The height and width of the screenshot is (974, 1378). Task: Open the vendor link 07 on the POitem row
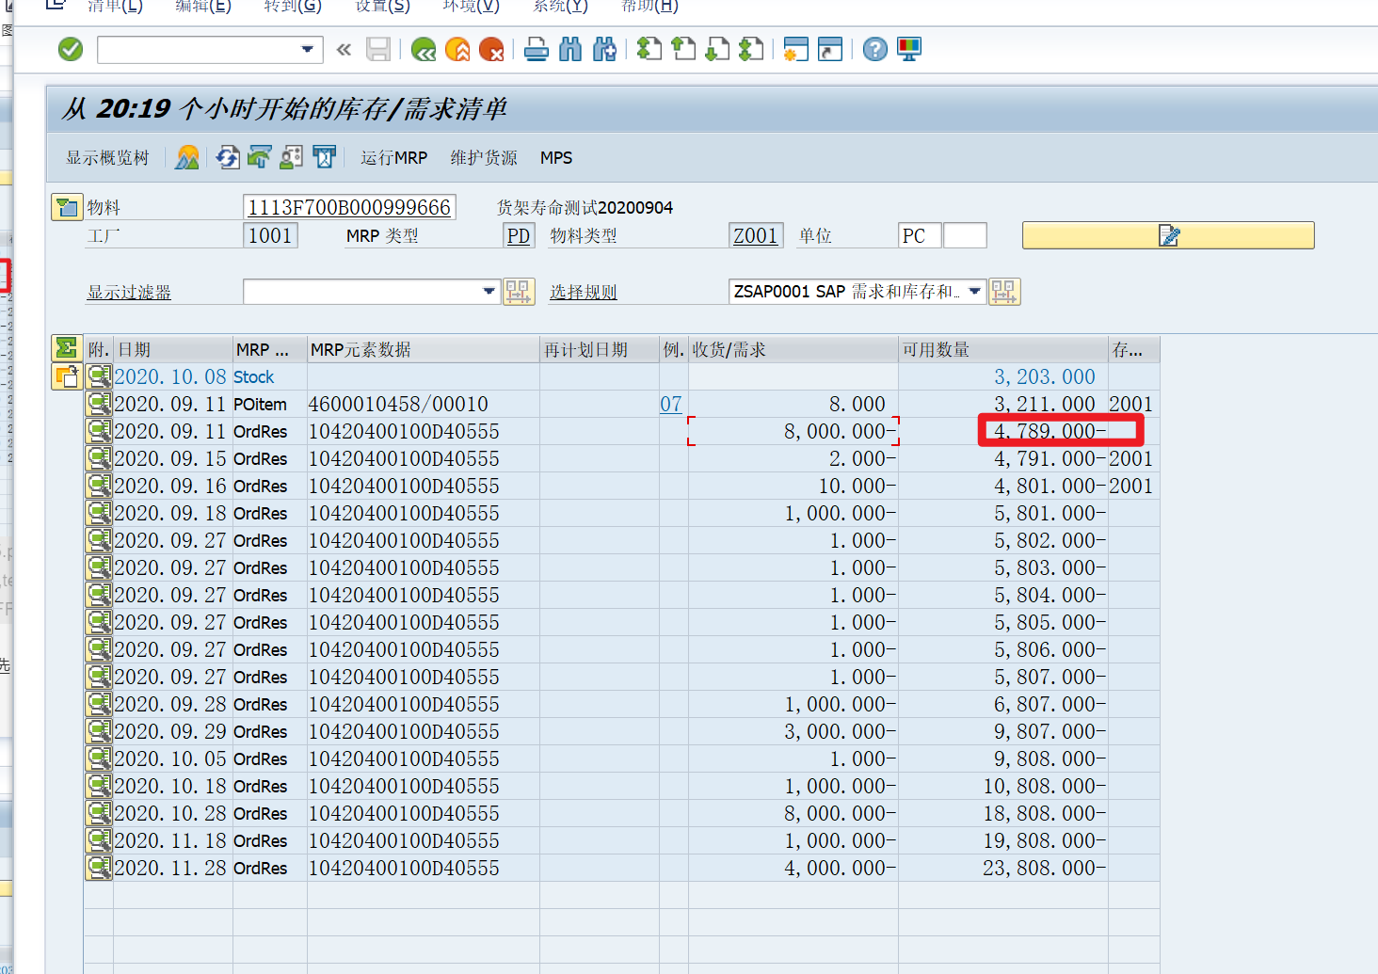click(671, 404)
